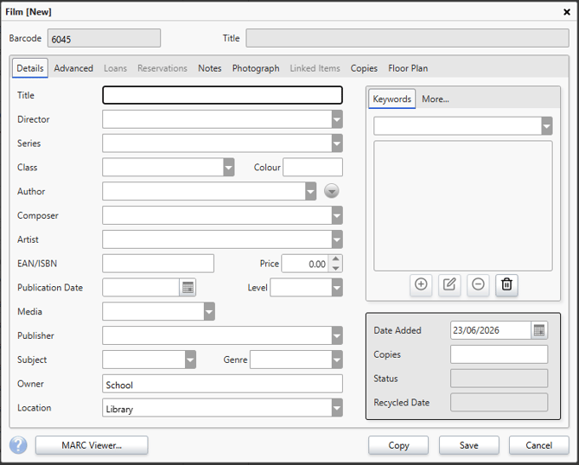This screenshot has height=465, width=579.
Task: Expand the Location dropdown showing Library
Action: [337, 408]
